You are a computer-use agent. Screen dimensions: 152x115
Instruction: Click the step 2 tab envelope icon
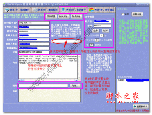(x=35, y=10)
